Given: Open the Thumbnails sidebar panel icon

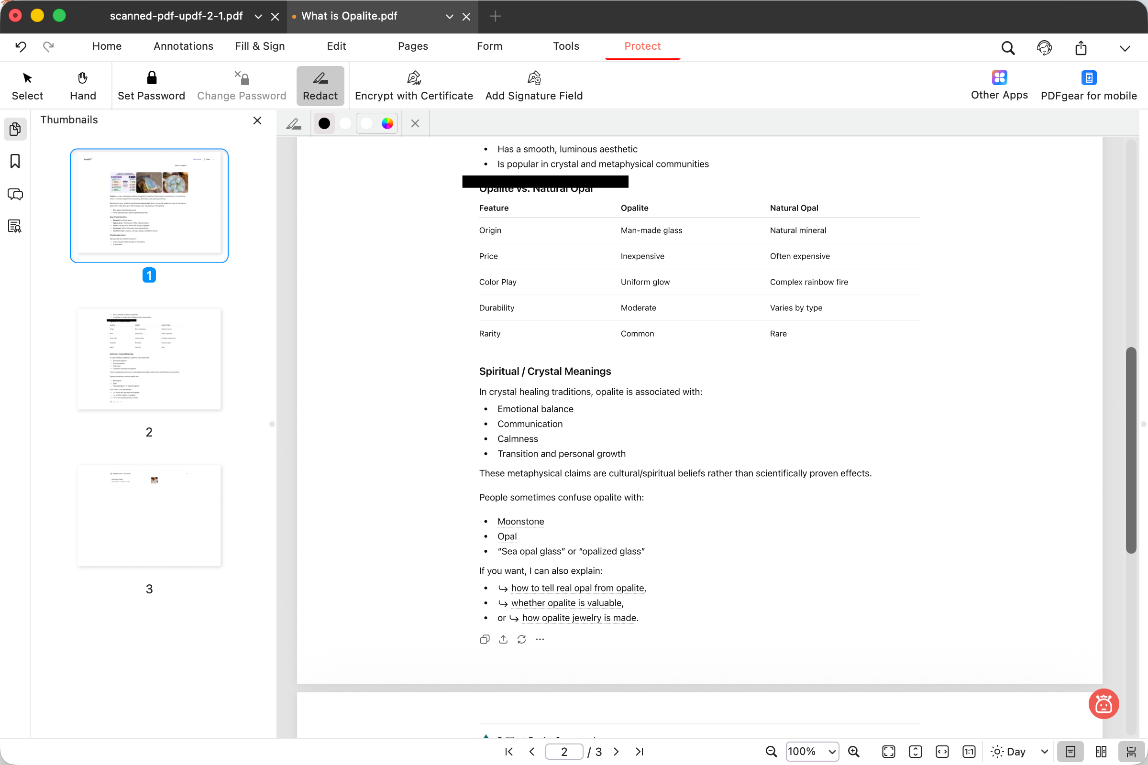Looking at the screenshot, I should [15, 129].
